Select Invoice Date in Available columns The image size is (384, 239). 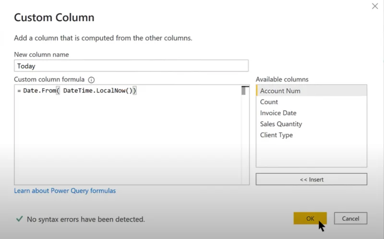(x=311, y=113)
